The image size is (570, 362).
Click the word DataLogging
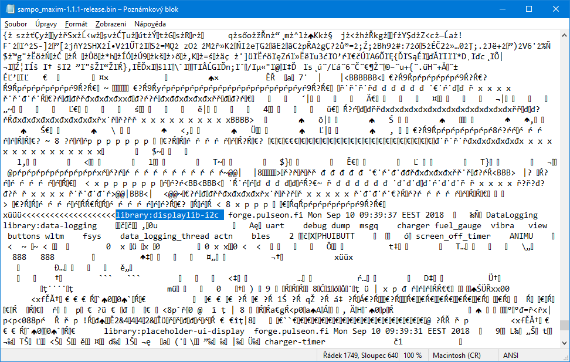click(x=512, y=215)
